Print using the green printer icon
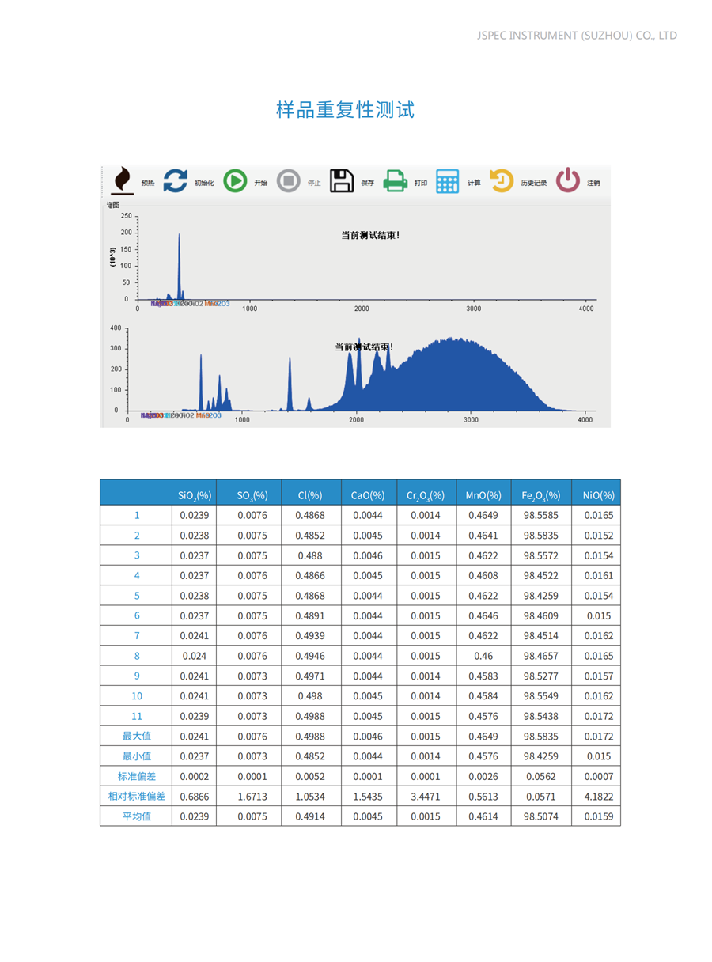 [x=395, y=181]
